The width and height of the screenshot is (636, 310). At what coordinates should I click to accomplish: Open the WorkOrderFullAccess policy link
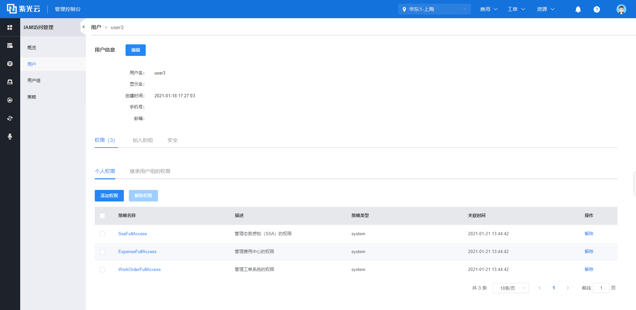pos(139,270)
